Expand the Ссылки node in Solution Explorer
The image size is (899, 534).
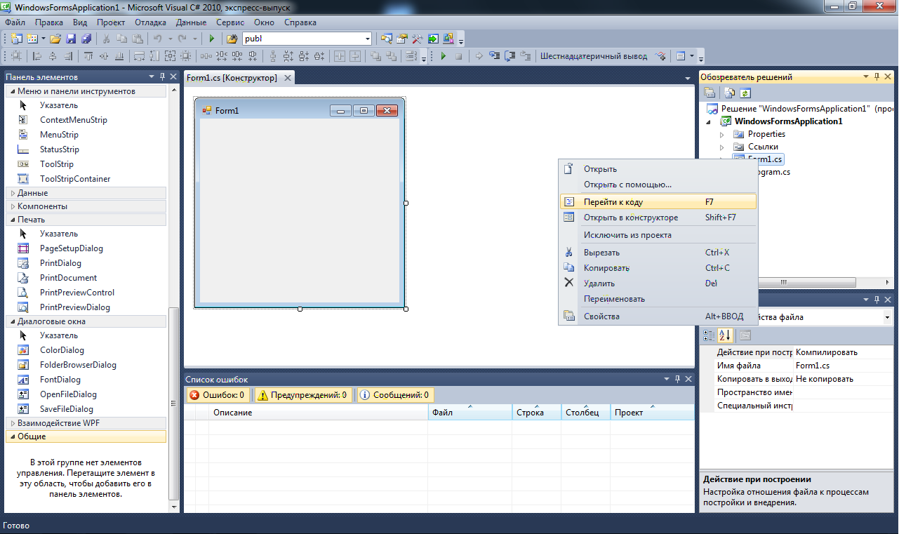point(721,147)
